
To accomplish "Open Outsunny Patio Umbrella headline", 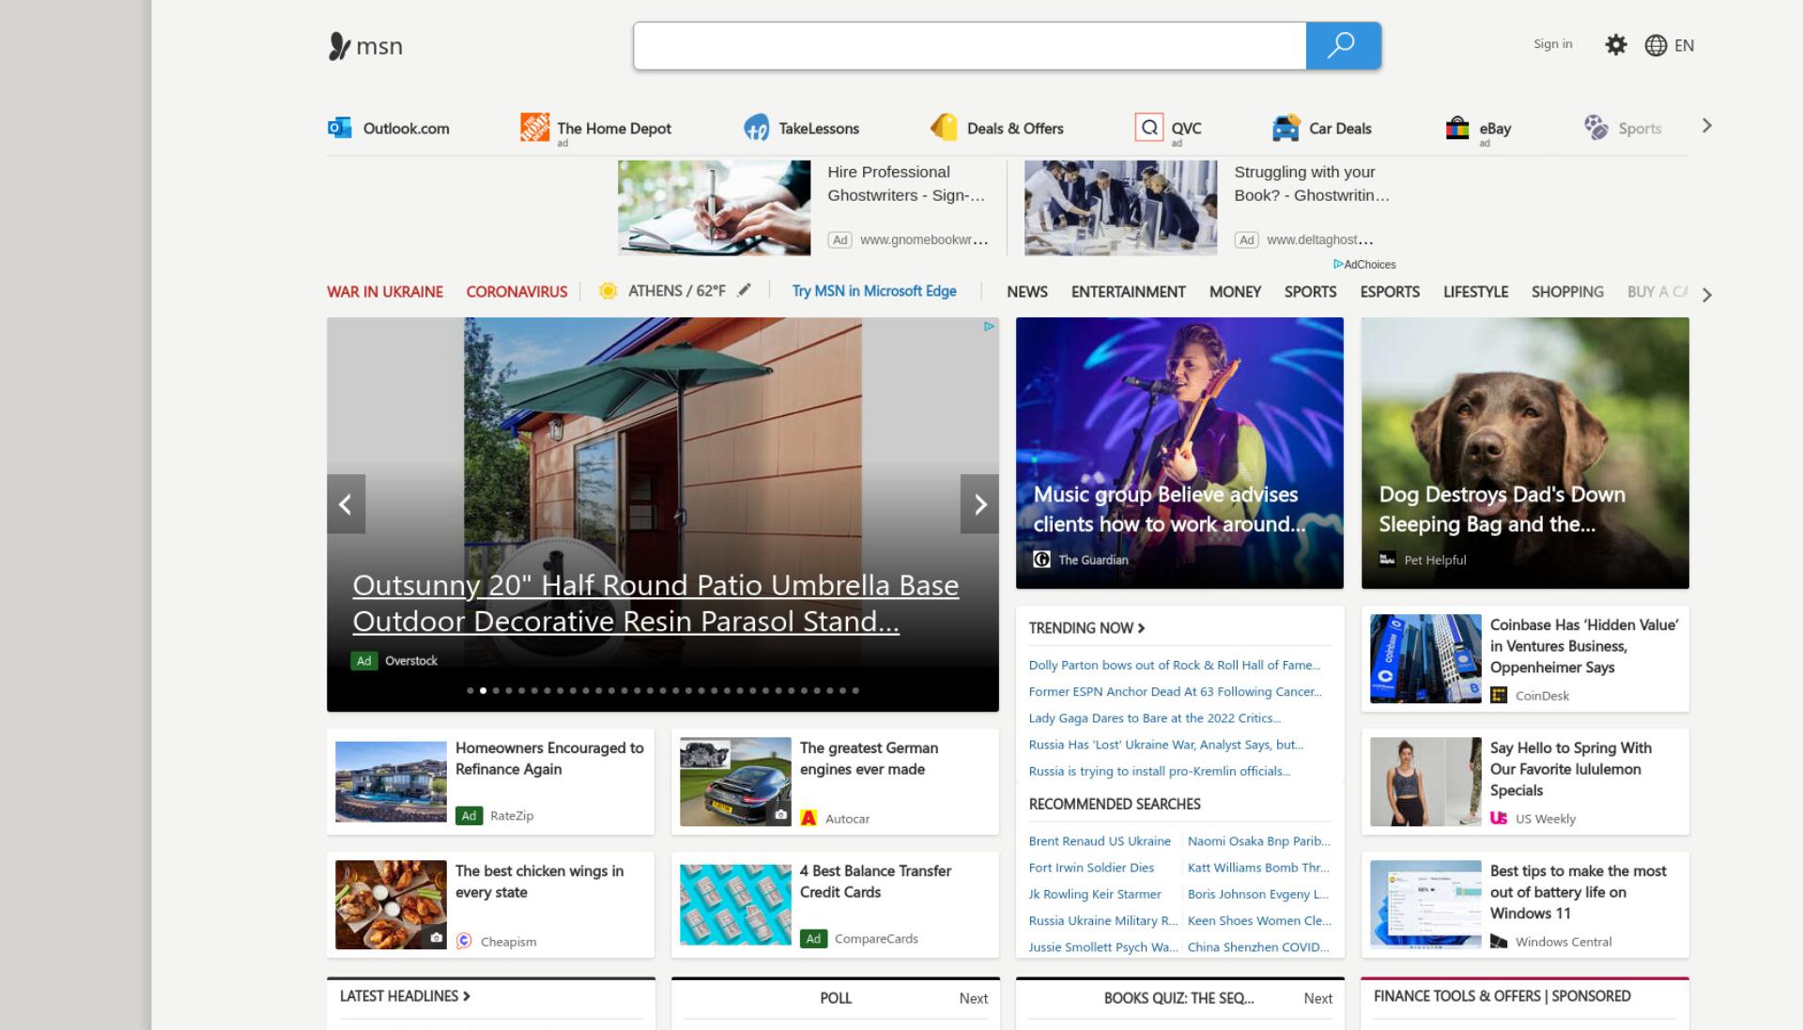I will [x=655, y=603].
